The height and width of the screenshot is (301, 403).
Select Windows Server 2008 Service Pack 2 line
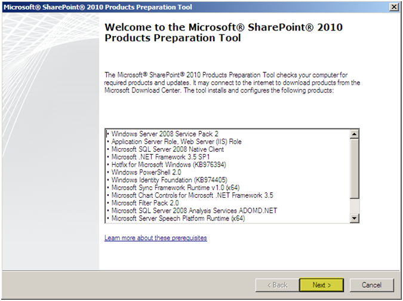pyautogui.click(x=165, y=134)
